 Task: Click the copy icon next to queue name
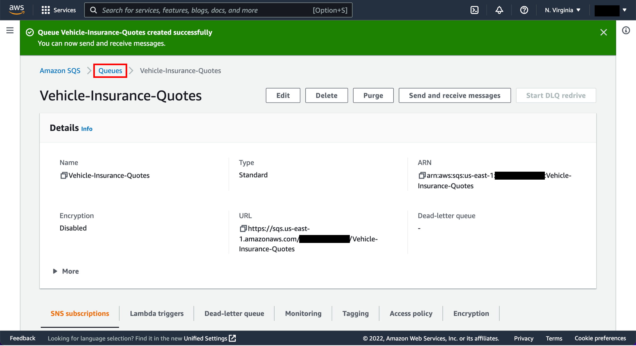[63, 175]
